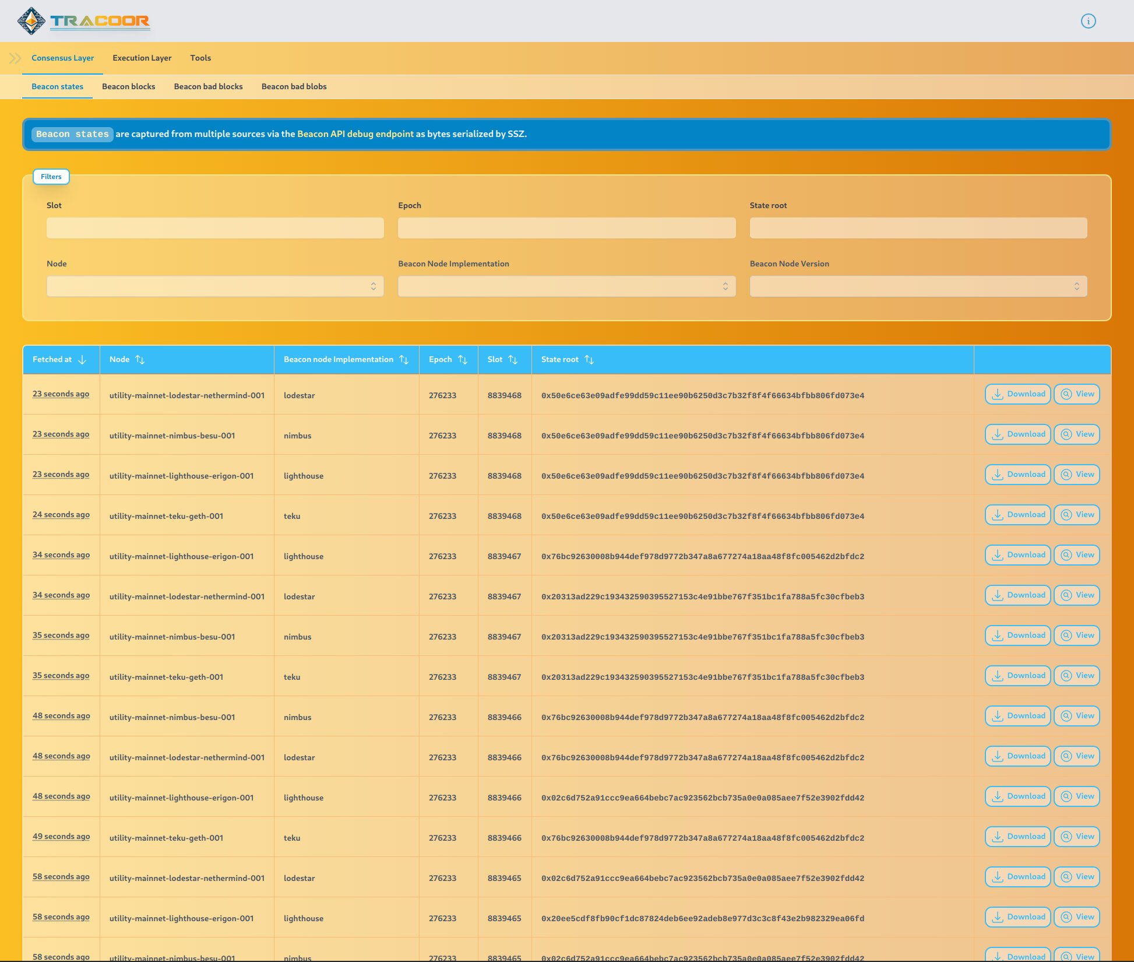The width and height of the screenshot is (1134, 962).
Task: Open the Node dropdown
Action: click(216, 286)
